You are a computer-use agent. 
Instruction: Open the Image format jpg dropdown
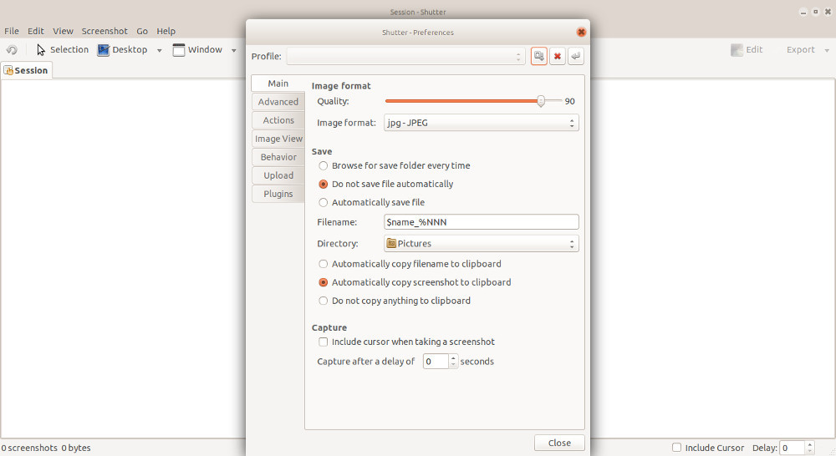(481, 123)
